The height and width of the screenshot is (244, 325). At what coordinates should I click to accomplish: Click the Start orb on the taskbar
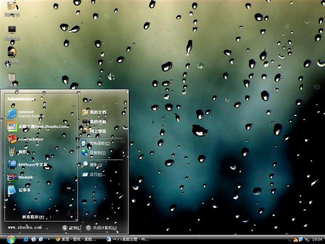coord(11,239)
